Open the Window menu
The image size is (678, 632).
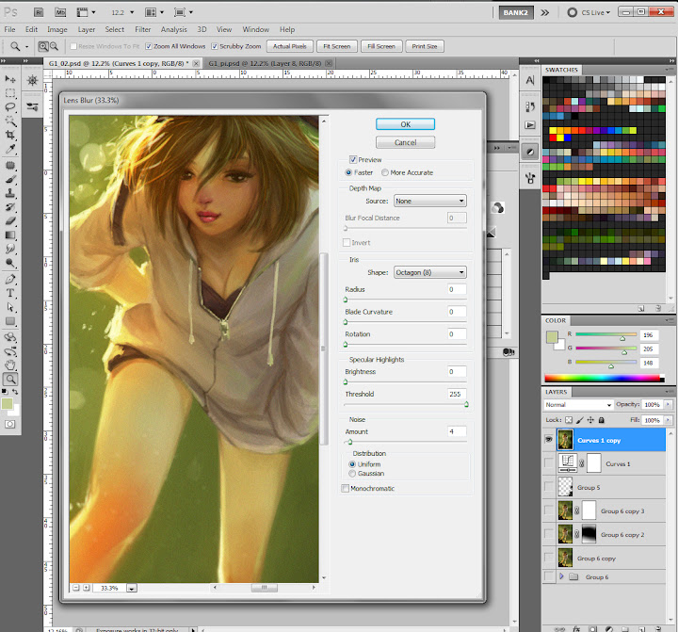click(255, 29)
